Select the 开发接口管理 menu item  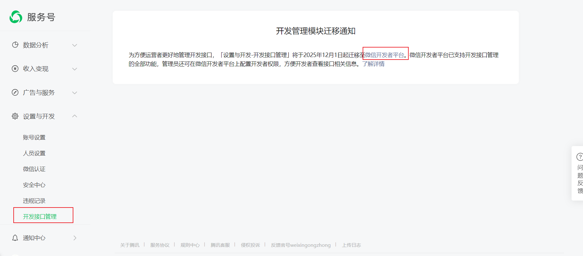(40, 217)
